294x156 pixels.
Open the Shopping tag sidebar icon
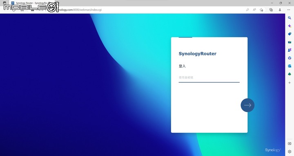(290, 34)
